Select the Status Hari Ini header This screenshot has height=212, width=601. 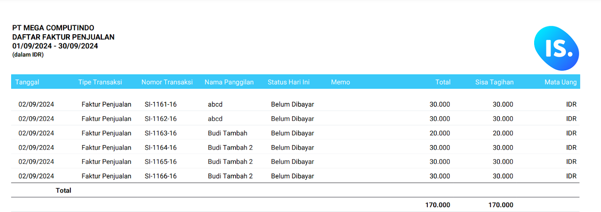[288, 82]
